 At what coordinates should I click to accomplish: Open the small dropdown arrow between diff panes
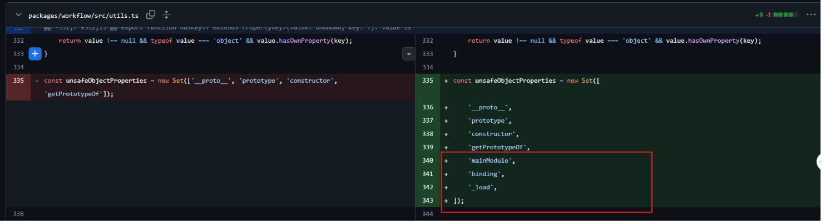(409, 54)
